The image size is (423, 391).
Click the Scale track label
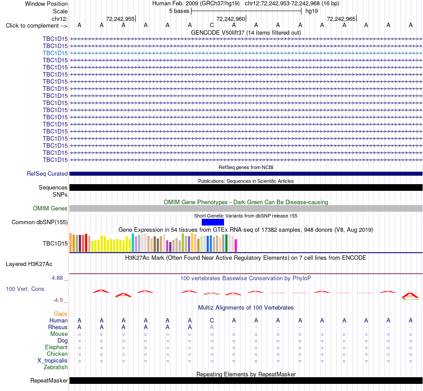pos(60,11)
